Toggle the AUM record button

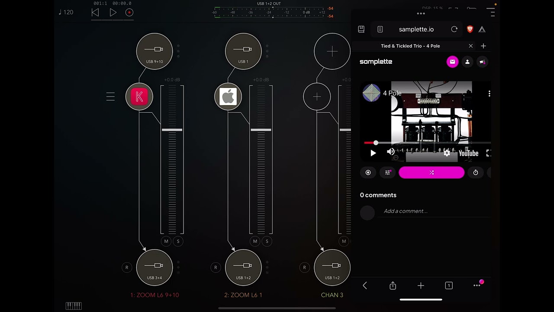click(129, 13)
